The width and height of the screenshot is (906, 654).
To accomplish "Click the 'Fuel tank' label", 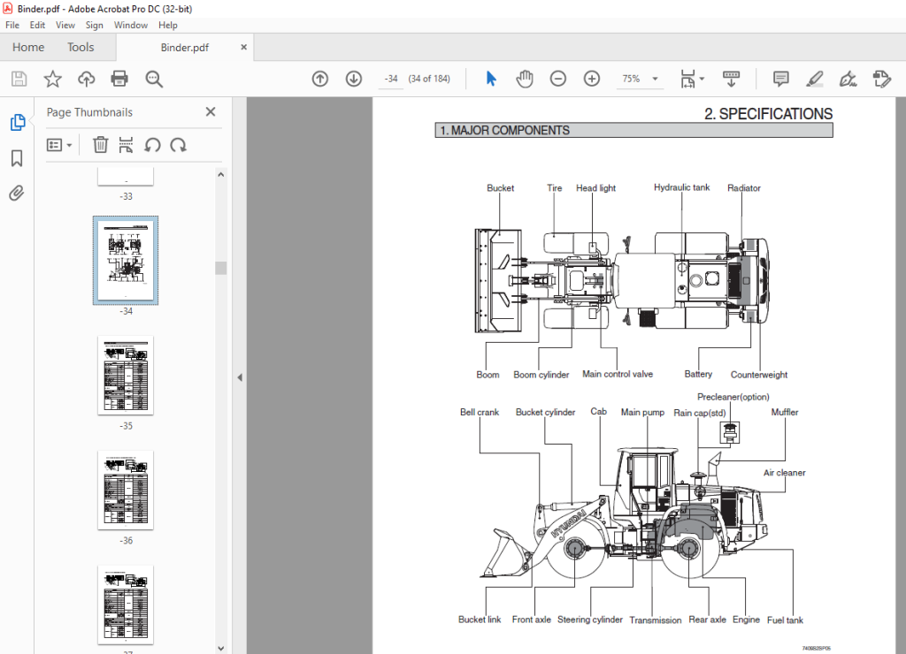I will [785, 620].
